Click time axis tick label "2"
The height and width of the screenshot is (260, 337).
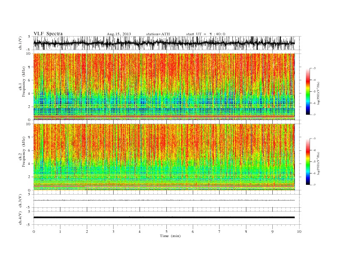[87, 232]
